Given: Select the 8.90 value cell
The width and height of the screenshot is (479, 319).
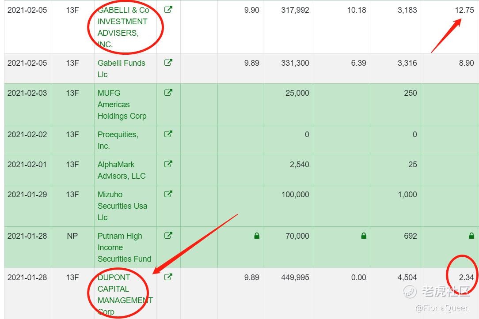Looking at the screenshot, I should pos(466,63).
